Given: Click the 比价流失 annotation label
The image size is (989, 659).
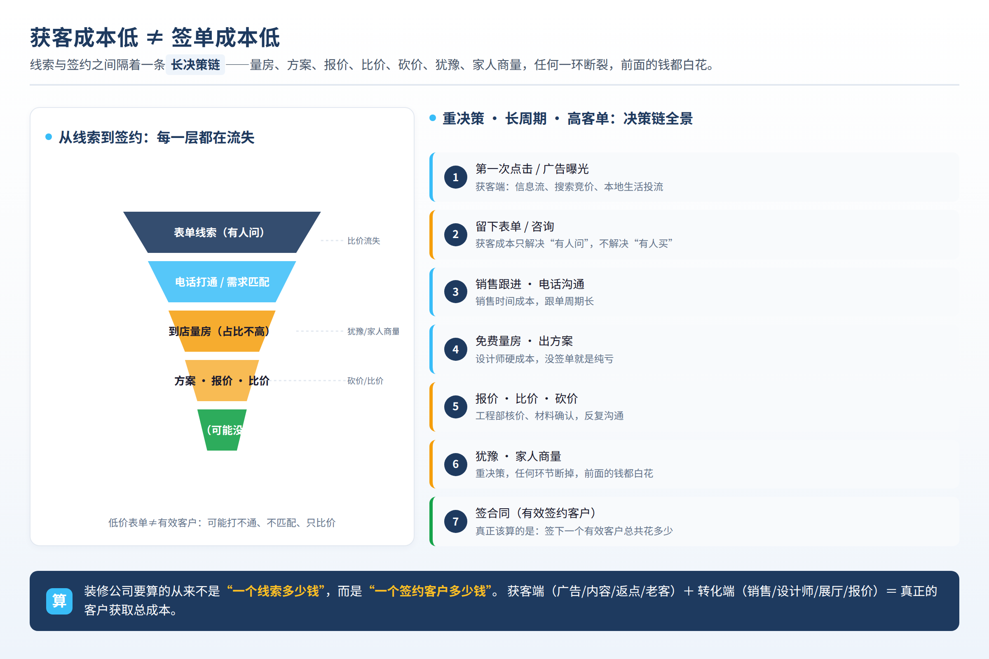Looking at the screenshot, I should [x=364, y=241].
